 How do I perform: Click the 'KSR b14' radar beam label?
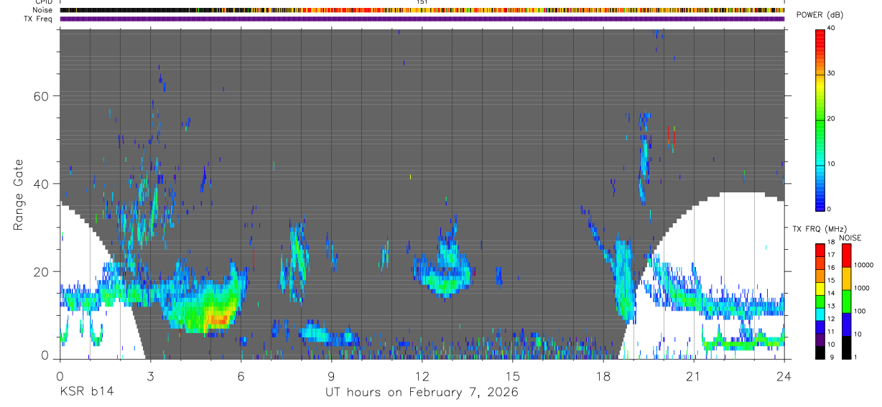pos(86,392)
